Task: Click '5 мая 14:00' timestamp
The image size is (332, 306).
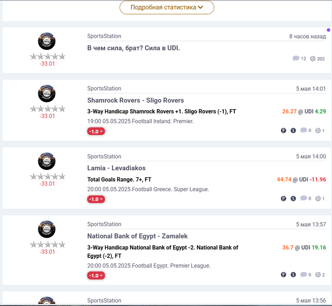Action: [311, 157]
